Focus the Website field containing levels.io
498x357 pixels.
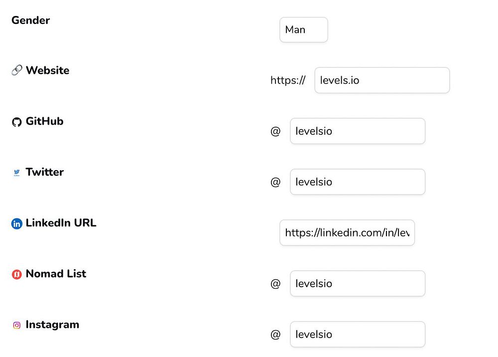point(382,80)
